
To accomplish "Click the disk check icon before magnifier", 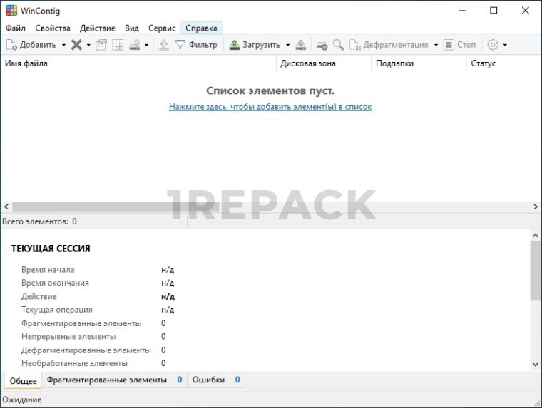I will click(322, 45).
